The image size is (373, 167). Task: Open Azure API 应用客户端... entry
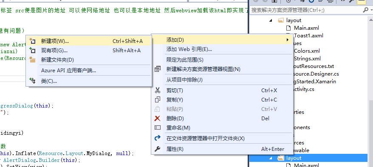[88, 71]
